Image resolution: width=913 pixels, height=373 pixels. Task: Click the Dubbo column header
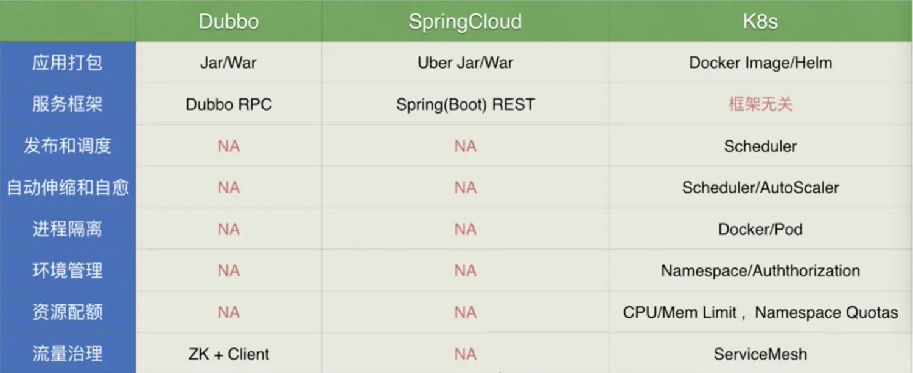[x=228, y=22]
